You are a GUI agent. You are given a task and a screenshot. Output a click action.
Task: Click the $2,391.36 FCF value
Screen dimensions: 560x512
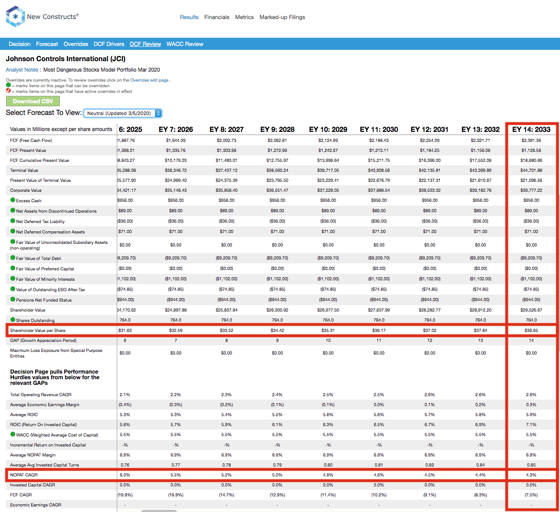tap(531, 140)
